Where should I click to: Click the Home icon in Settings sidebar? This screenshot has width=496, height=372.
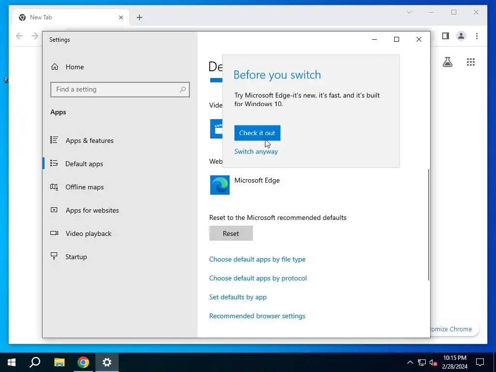pyautogui.click(x=55, y=67)
